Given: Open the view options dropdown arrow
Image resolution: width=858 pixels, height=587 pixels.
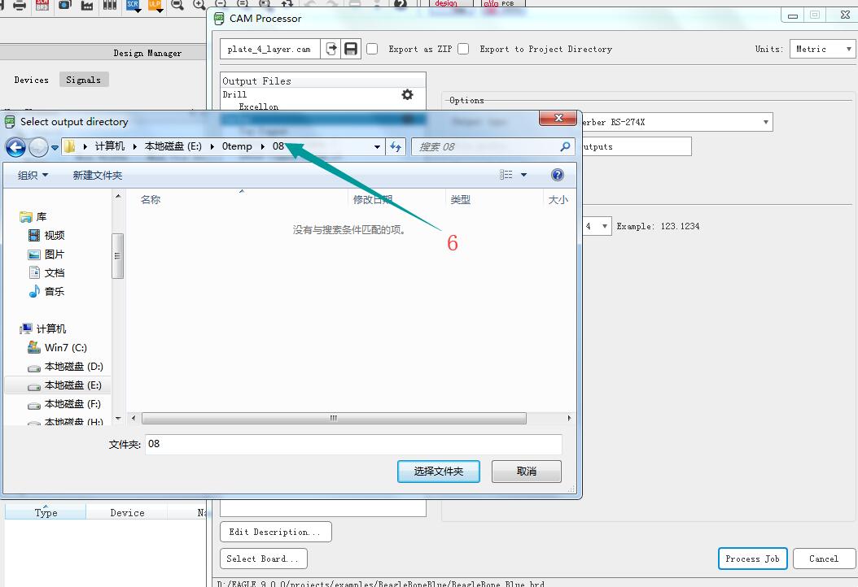Looking at the screenshot, I should pos(523,175).
